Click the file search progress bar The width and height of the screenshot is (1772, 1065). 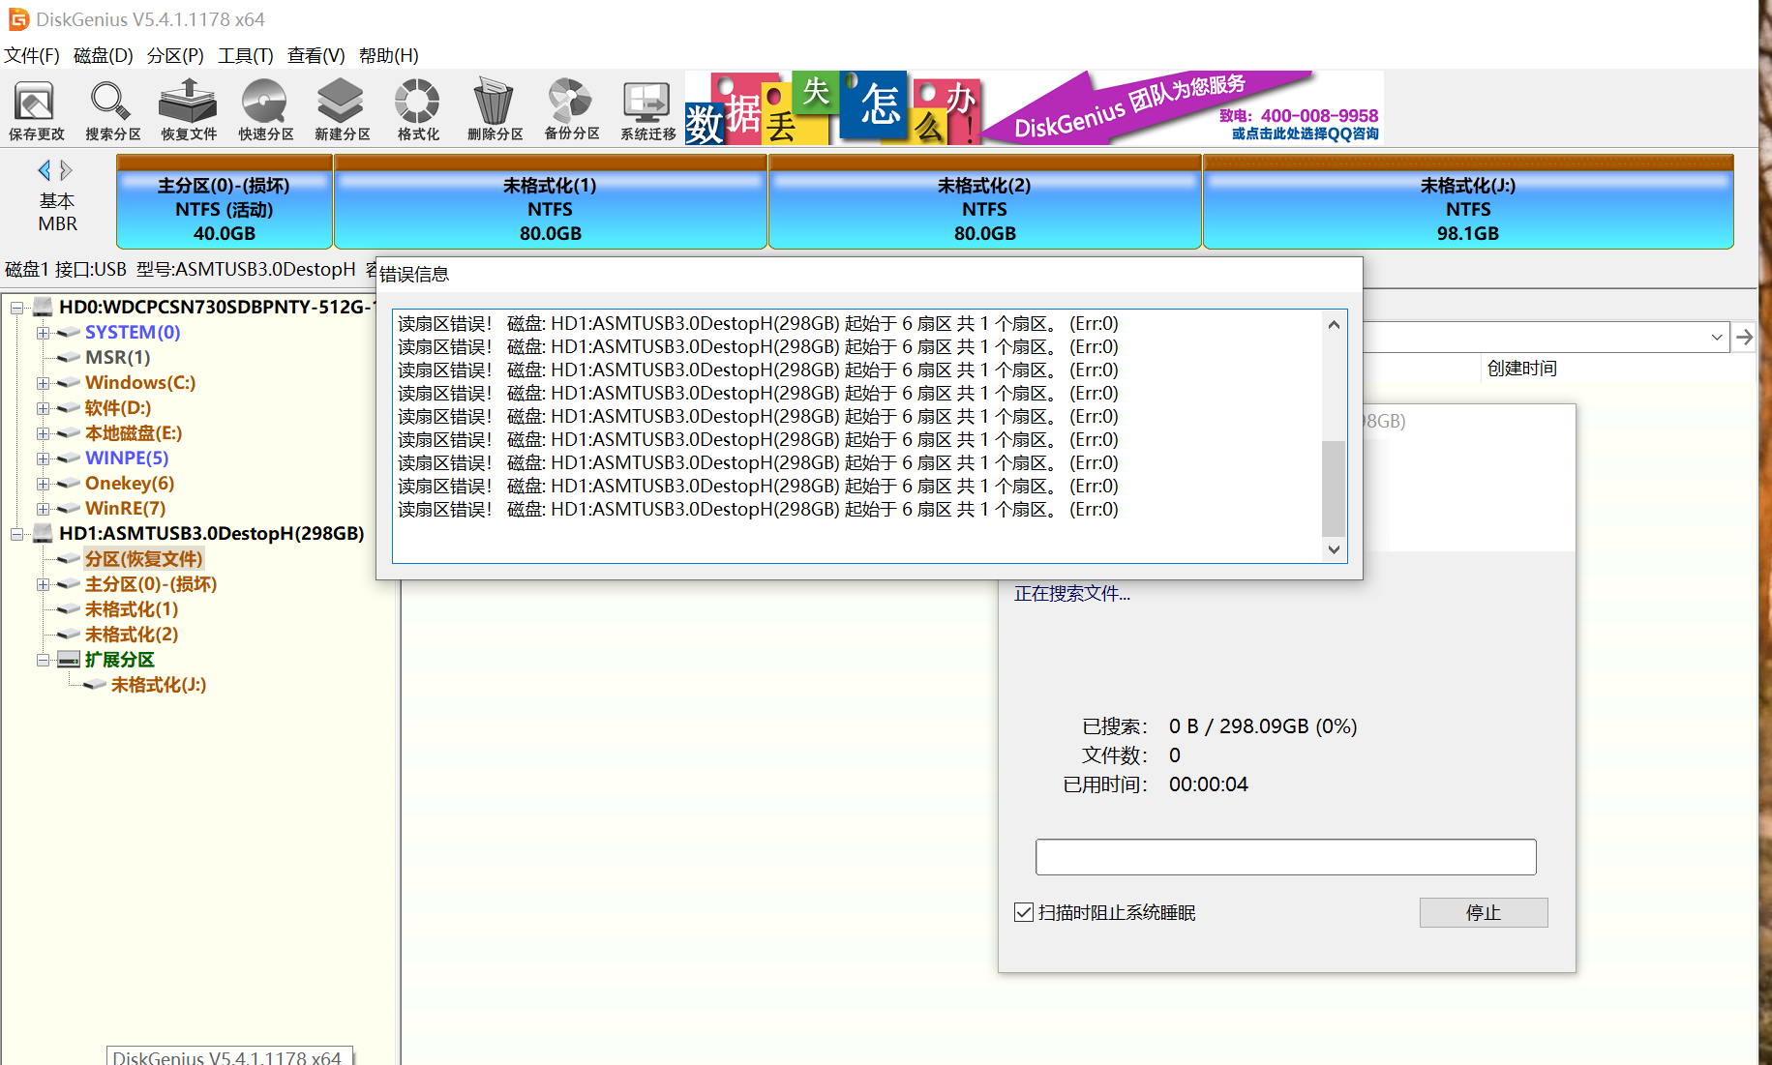pos(1286,857)
